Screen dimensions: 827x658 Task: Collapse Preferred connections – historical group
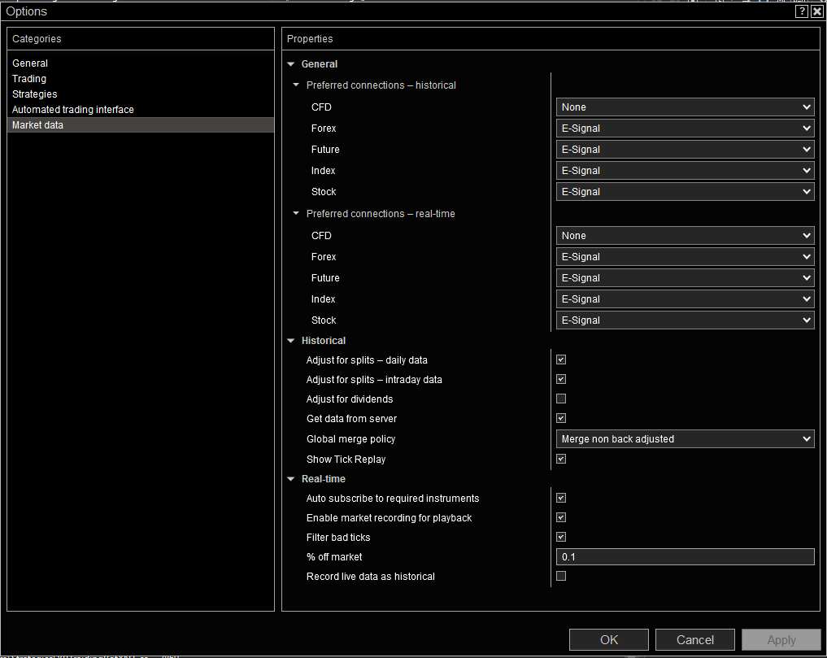pyautogui.click(x=296, y=85)
